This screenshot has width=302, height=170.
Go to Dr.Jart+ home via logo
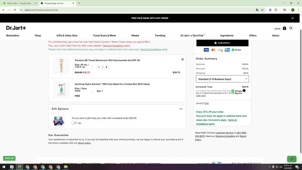point(16,28)
